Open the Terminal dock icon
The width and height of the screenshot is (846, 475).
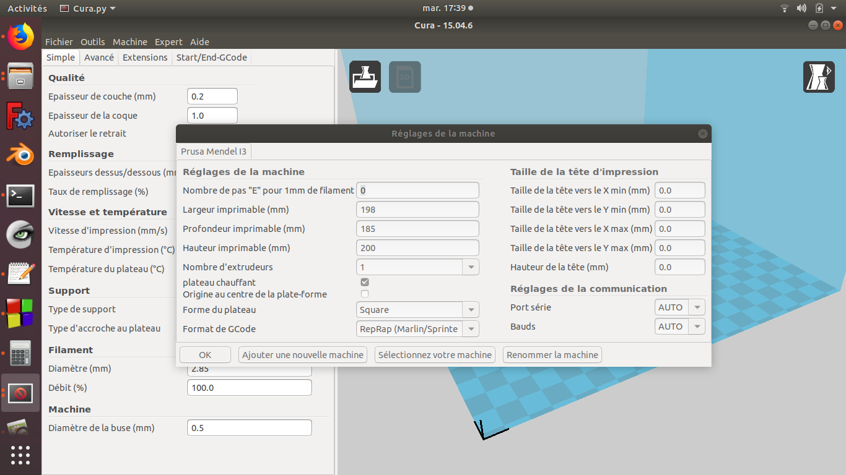tap(20, 195)
